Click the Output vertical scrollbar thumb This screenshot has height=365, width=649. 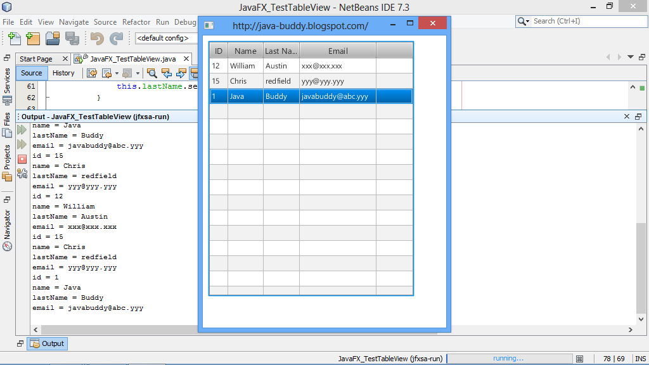[641, 268]
